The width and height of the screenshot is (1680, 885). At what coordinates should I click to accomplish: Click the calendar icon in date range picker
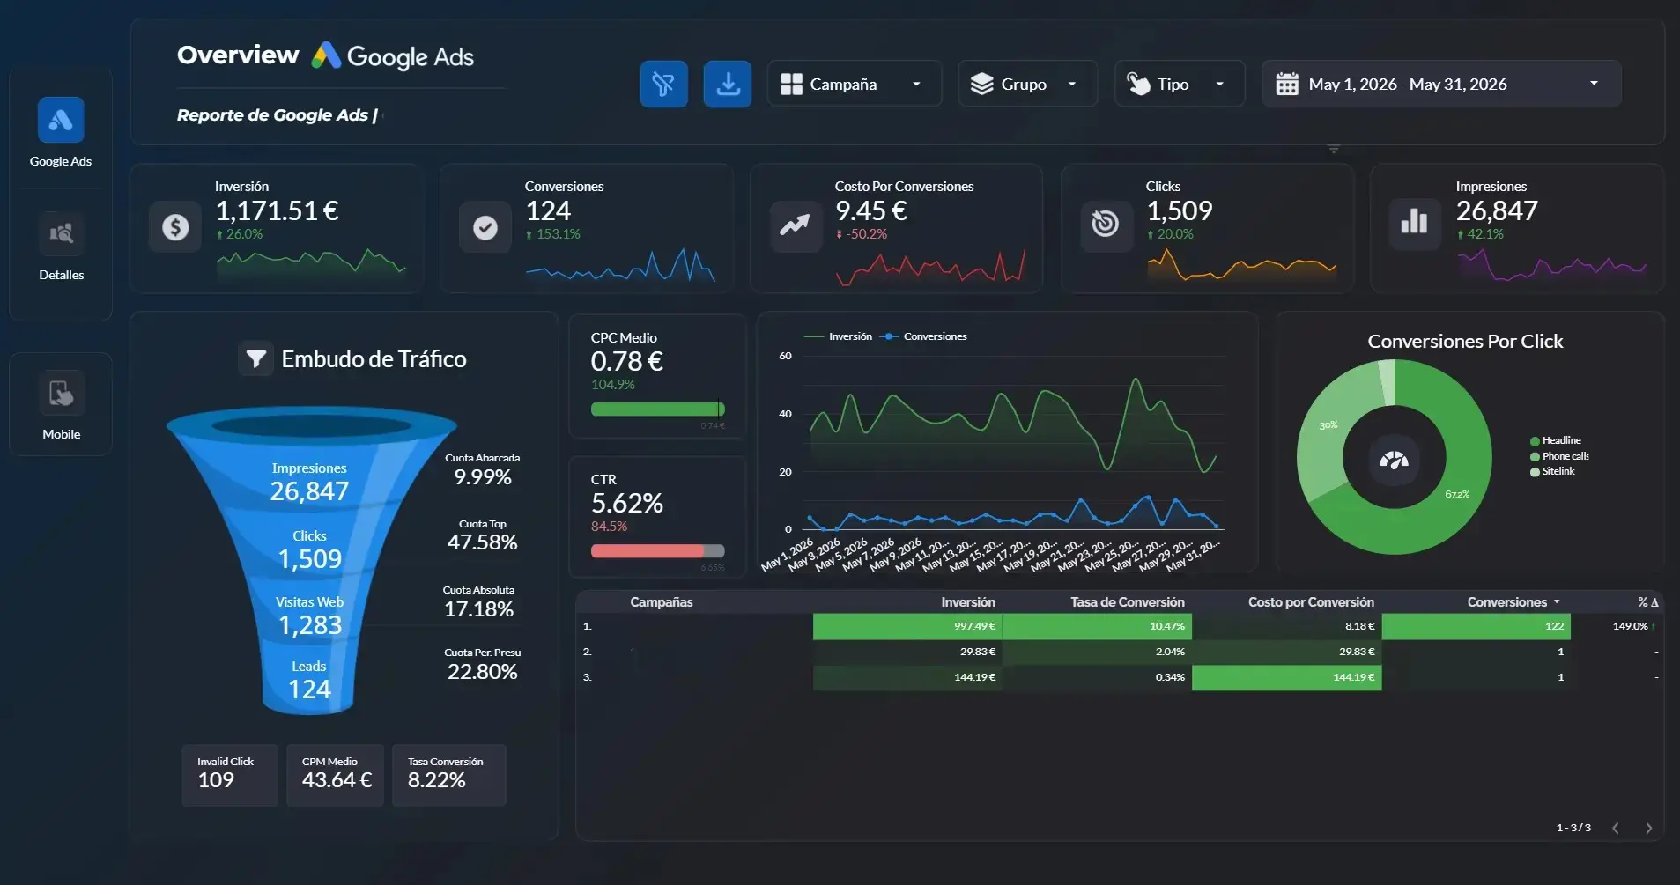coord(1287,84)
